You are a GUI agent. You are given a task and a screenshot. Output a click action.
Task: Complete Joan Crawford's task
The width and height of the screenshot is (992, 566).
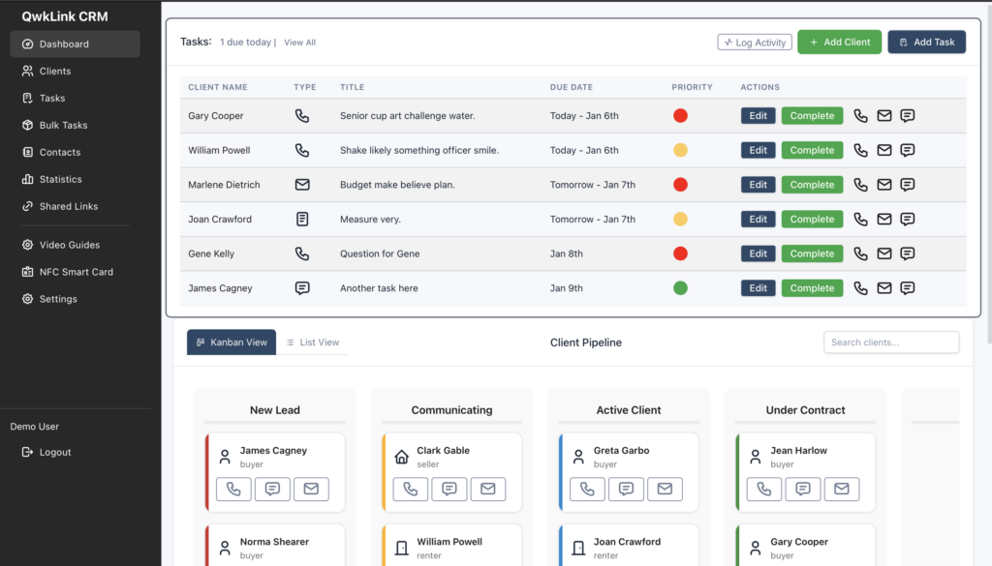(813, 220)
